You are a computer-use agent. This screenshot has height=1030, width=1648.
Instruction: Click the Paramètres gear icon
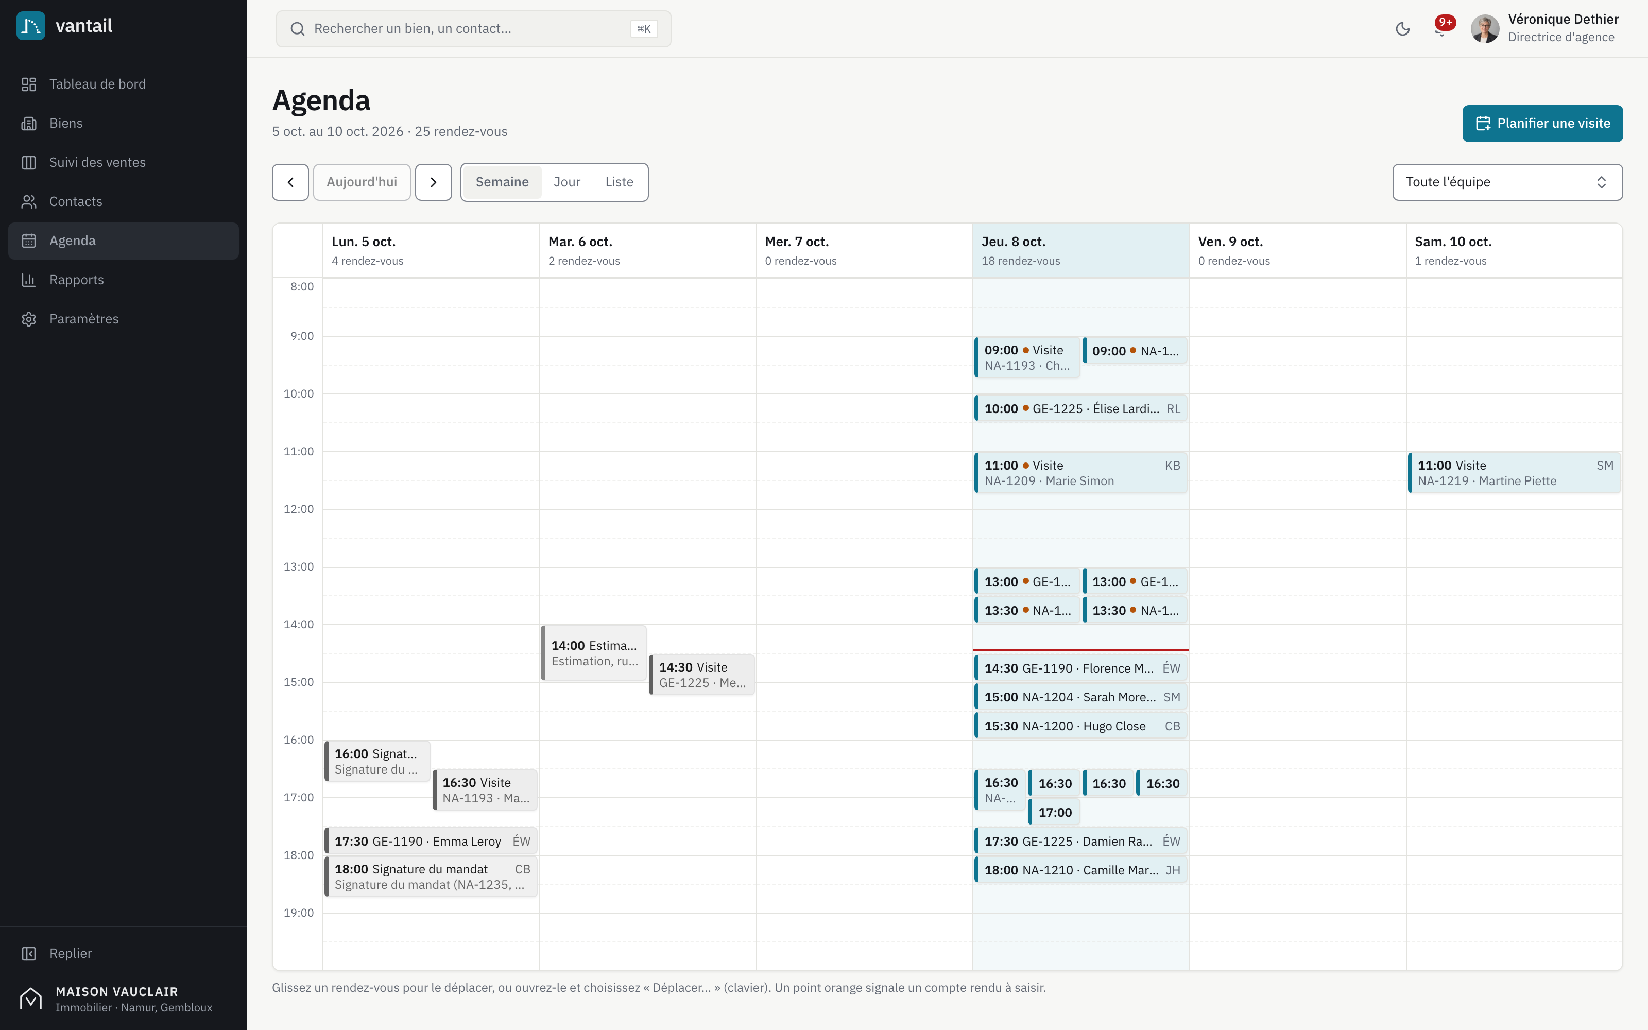click(29, 319)
